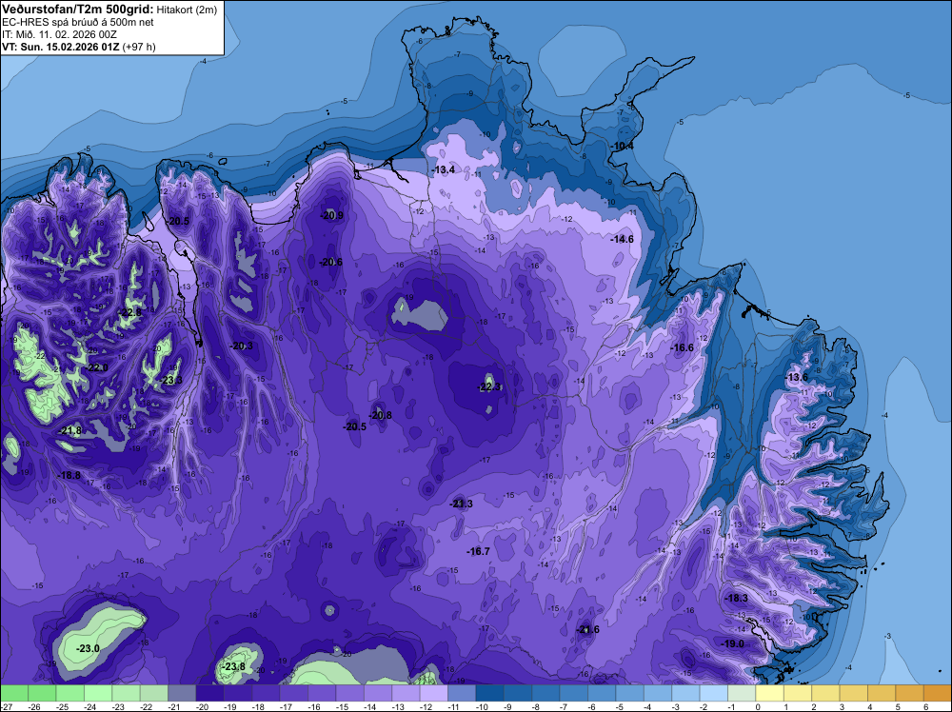Click the -18.8 temperature label
Viewport: 952px width, 712px height.
[69, 475]
